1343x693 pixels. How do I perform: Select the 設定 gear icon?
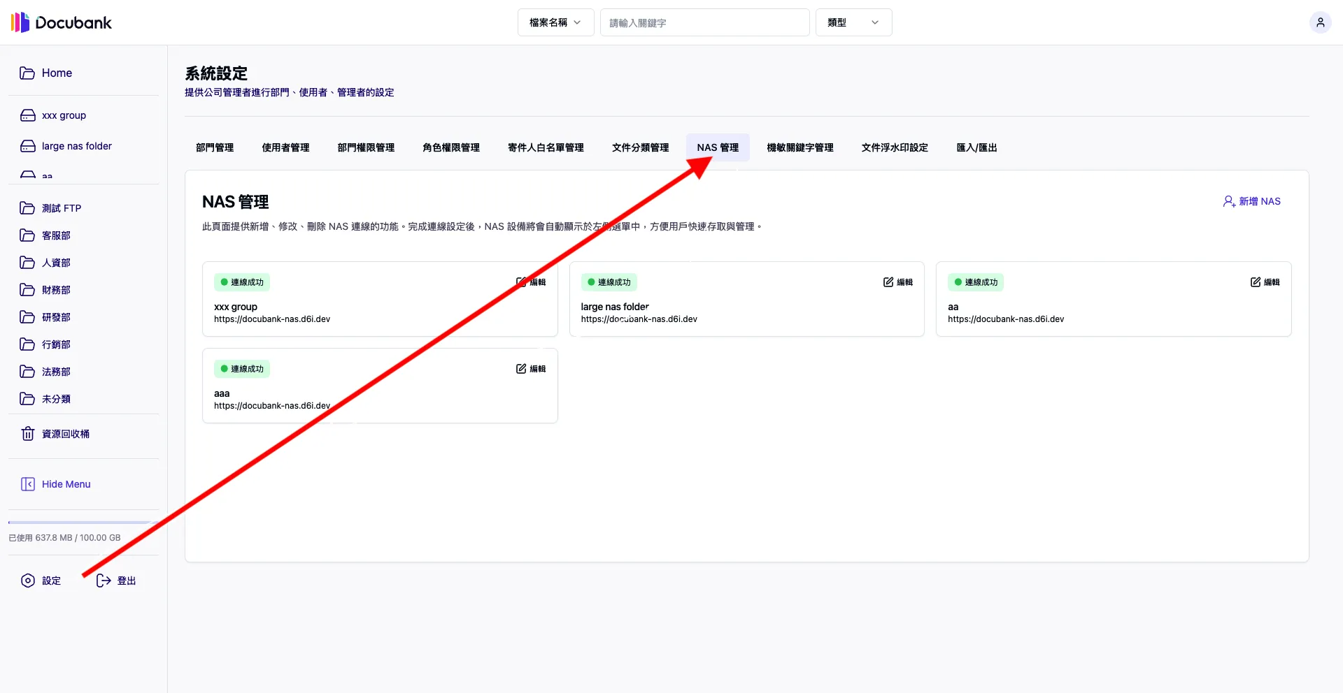pos(27,581)
